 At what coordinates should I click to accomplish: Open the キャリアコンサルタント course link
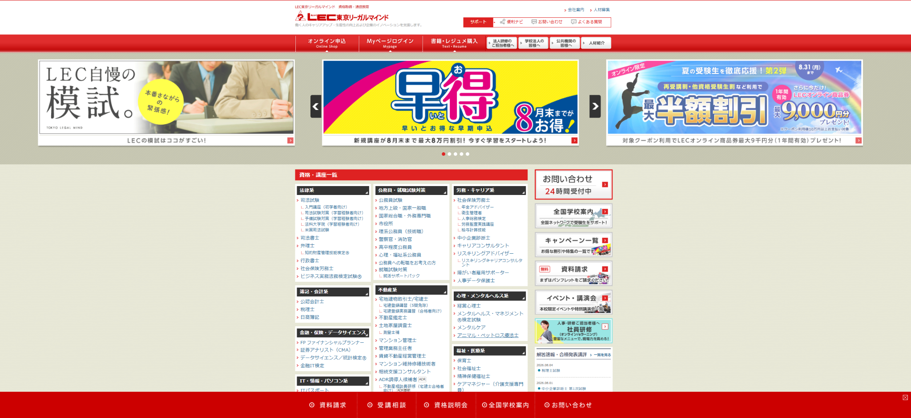click(x=483, y=246)
